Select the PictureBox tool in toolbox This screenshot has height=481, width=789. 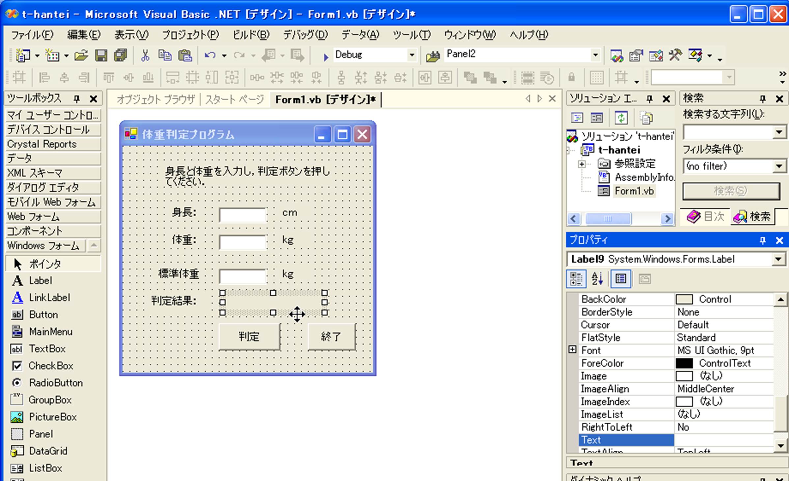[53, 417]
